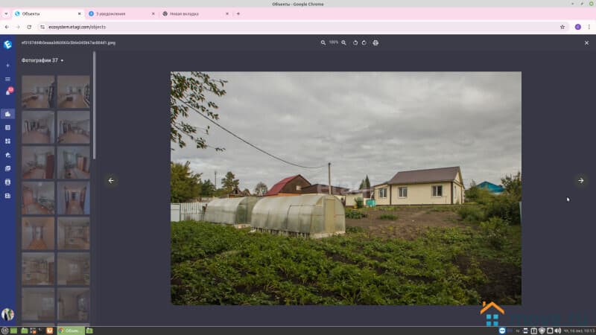596x335 pixels.
Task: Rotate the photo counterclockwise
Action: 355,42
